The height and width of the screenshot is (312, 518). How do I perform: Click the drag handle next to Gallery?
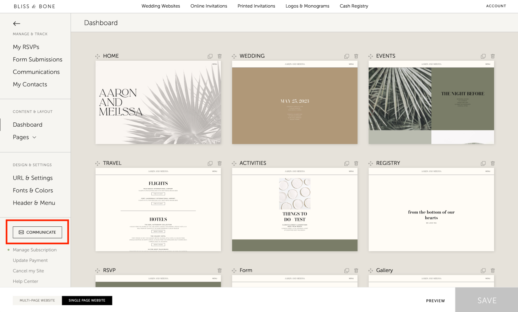click(x=371, y=271)
